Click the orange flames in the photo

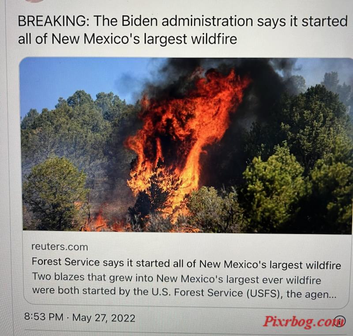pos(180,140)
